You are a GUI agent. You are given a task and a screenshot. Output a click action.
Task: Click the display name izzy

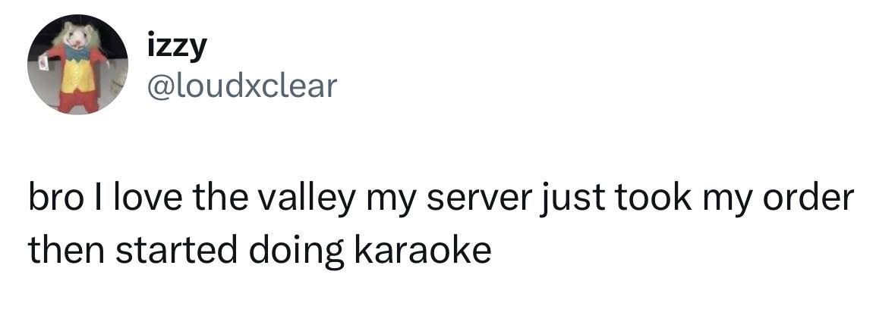[176, 48]
